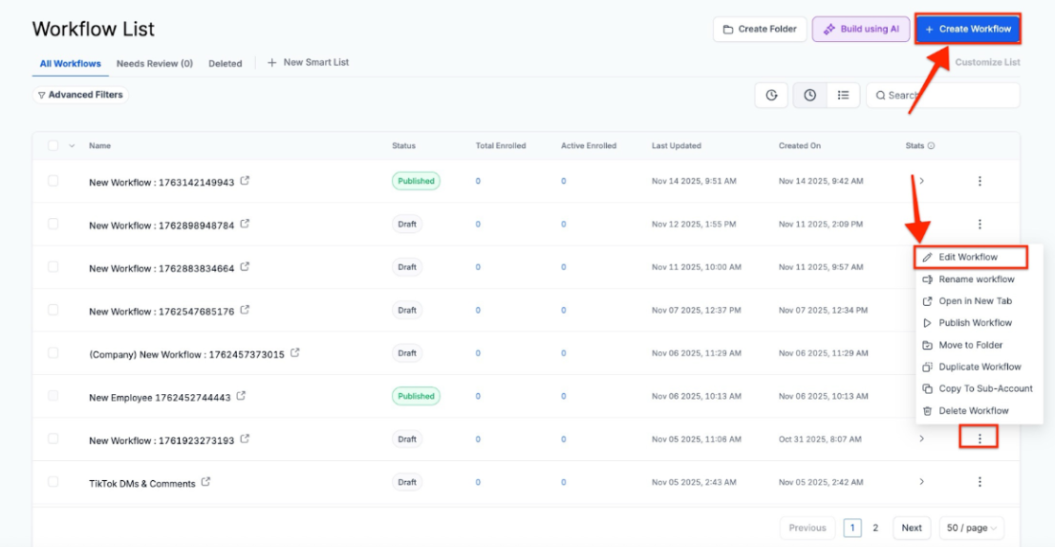Choose Duplicate Workflow from context menu

(979, 367)
